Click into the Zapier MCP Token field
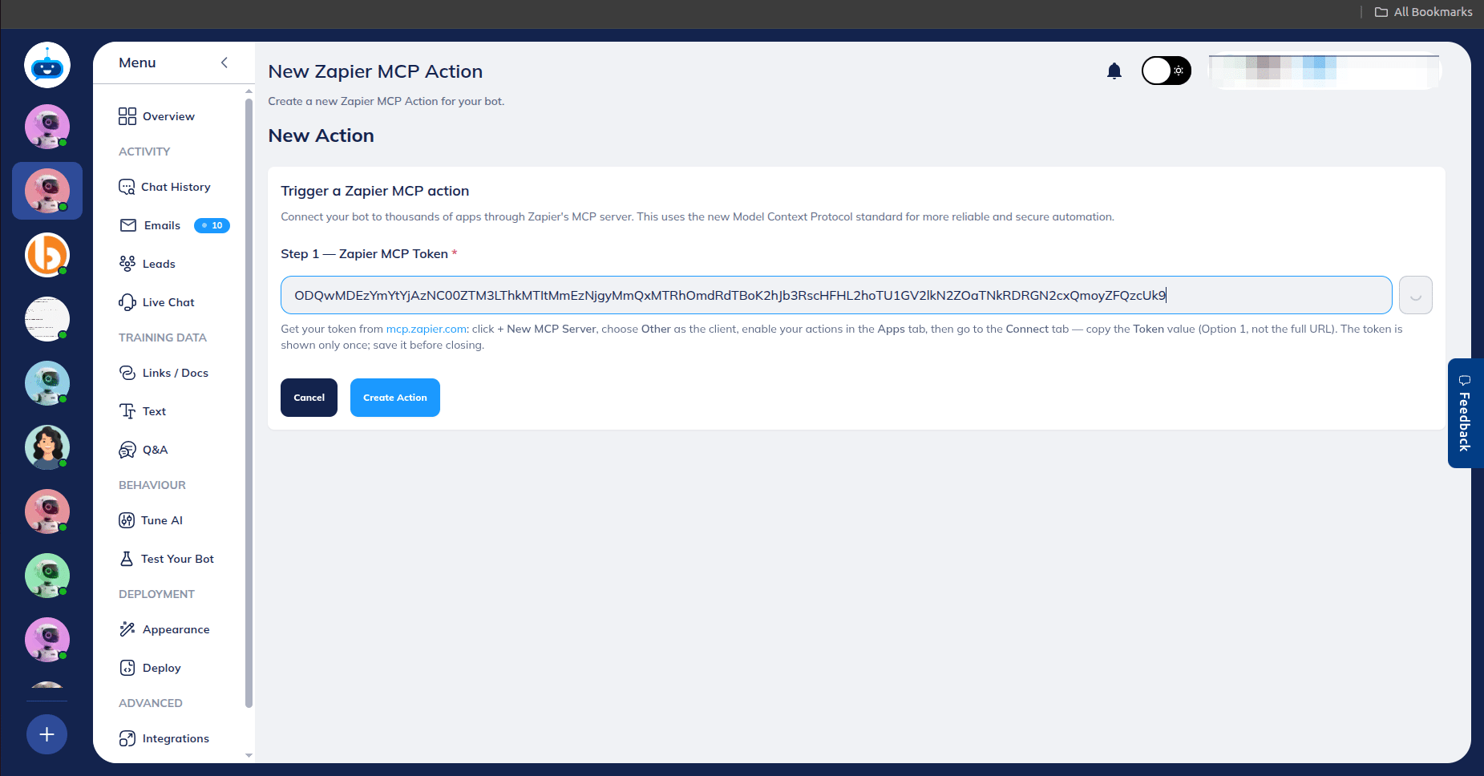1484x776 pixels. coord(836,295)
